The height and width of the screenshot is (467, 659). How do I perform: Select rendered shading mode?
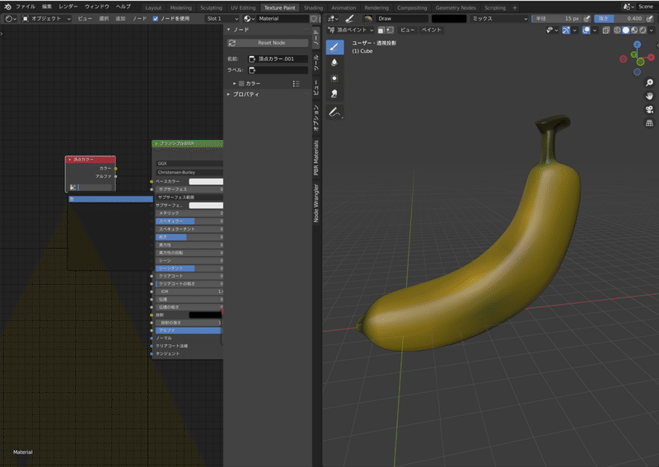pos(643,30)
